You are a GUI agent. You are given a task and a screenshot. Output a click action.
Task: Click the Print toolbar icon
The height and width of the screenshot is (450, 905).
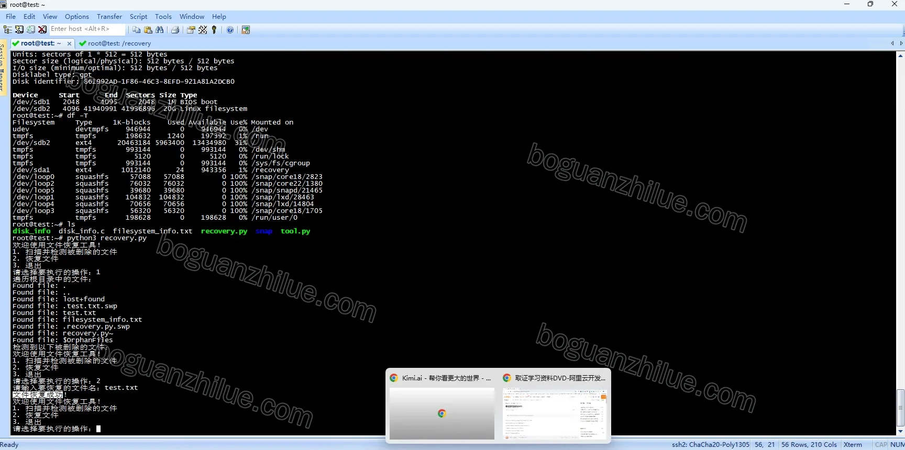[x=175, y=30]
